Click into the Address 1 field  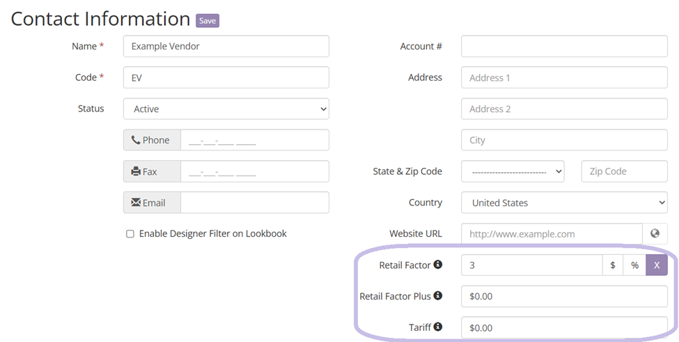click(564, 78)
